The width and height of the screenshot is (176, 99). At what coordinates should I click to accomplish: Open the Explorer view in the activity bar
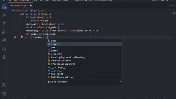point(4,7)
